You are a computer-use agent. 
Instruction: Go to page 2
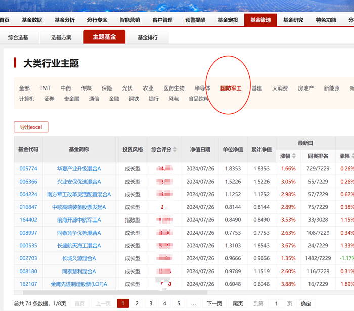click(x=137, y=303)
